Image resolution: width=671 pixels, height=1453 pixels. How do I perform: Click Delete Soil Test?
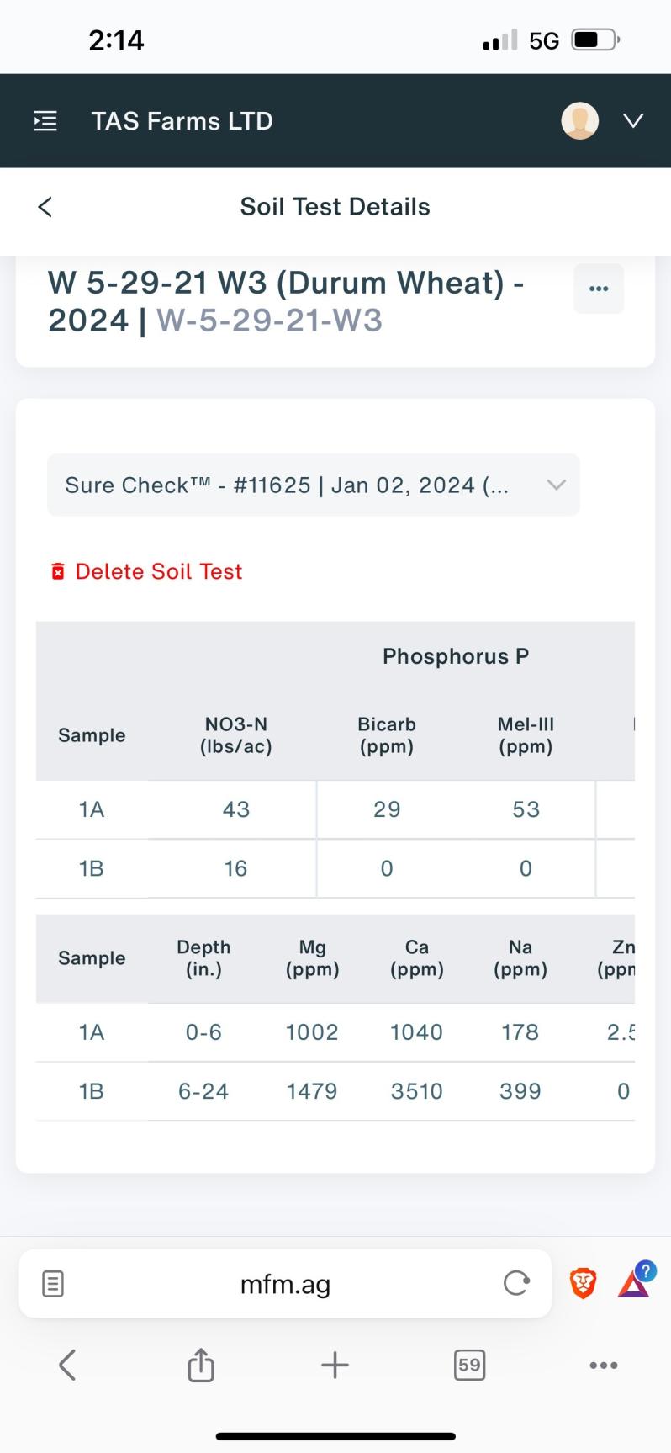pos(158,572)
